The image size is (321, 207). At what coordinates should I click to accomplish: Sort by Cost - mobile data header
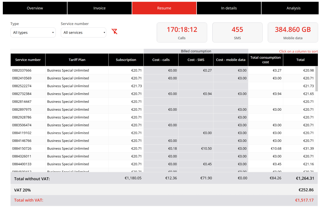click(x=231, y=60)
